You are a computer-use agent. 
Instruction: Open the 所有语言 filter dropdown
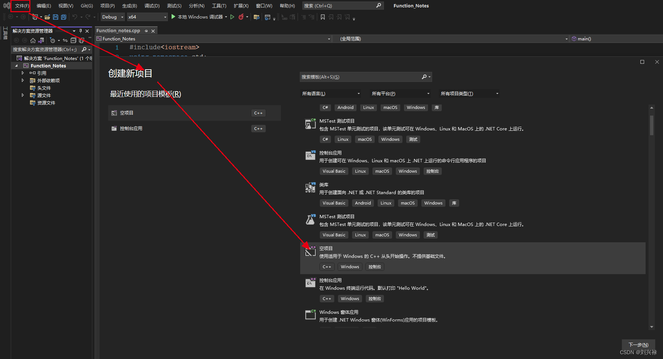pyautogui.click(x=331, y=94)
